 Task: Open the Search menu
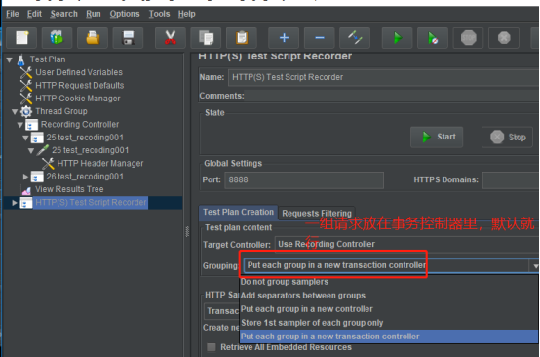click(x=63, y=14)
